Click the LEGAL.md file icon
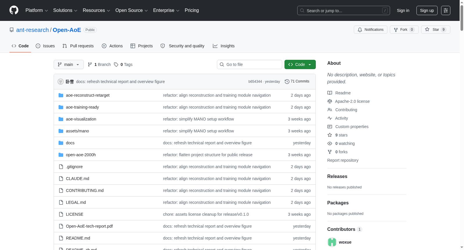The height and width of the screenshot is (250, 464). pyautogui.click(x=61, y=202)
